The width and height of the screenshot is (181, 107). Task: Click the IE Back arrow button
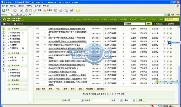pyautogui.click(x=4, y=10)
